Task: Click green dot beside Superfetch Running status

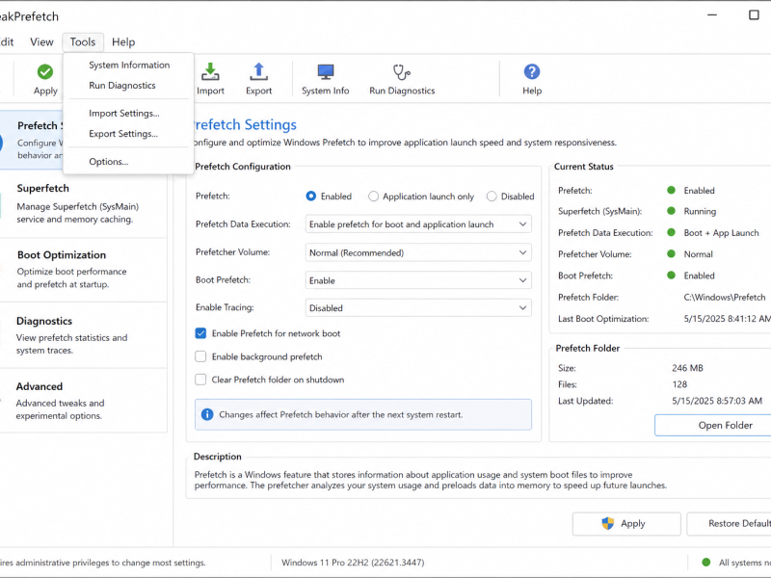Action: pyautogui.click(x=671, y=211)
